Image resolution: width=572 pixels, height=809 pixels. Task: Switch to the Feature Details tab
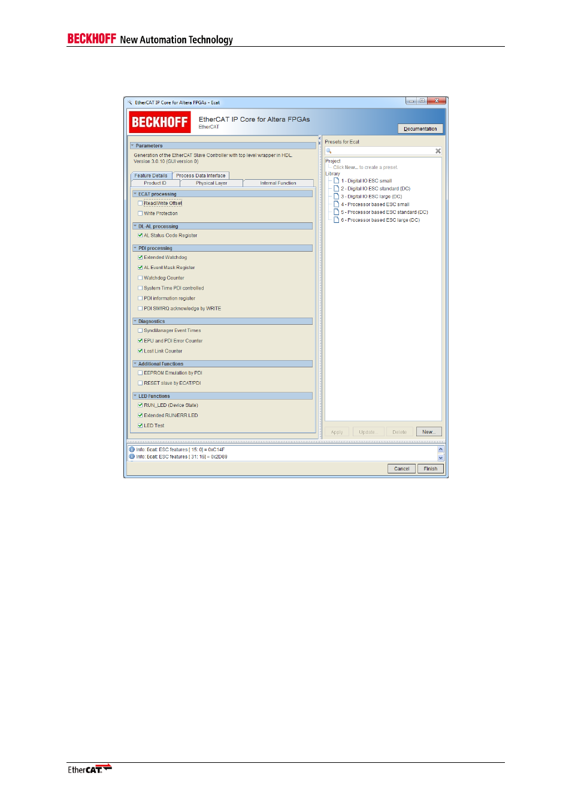(x=150, y=176)
